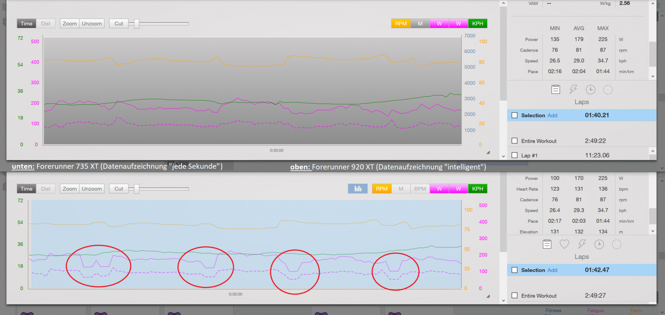This screenshot has width=665, height=315.
Task: Enable the Selection checkbox in lower panel
Action: tap(515, 270)
